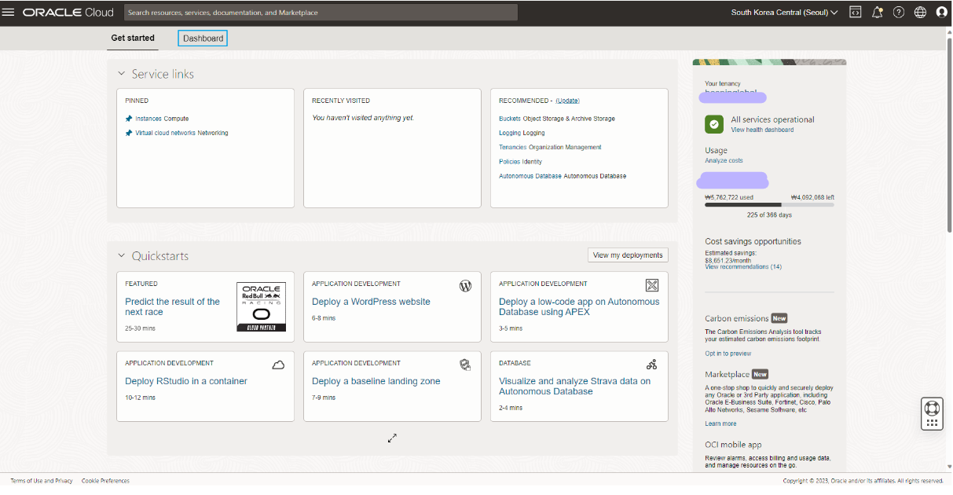Open the Cloud Shell developer tools icon
The height and width of the screenshot is (495, 953).
click(856, 13)
